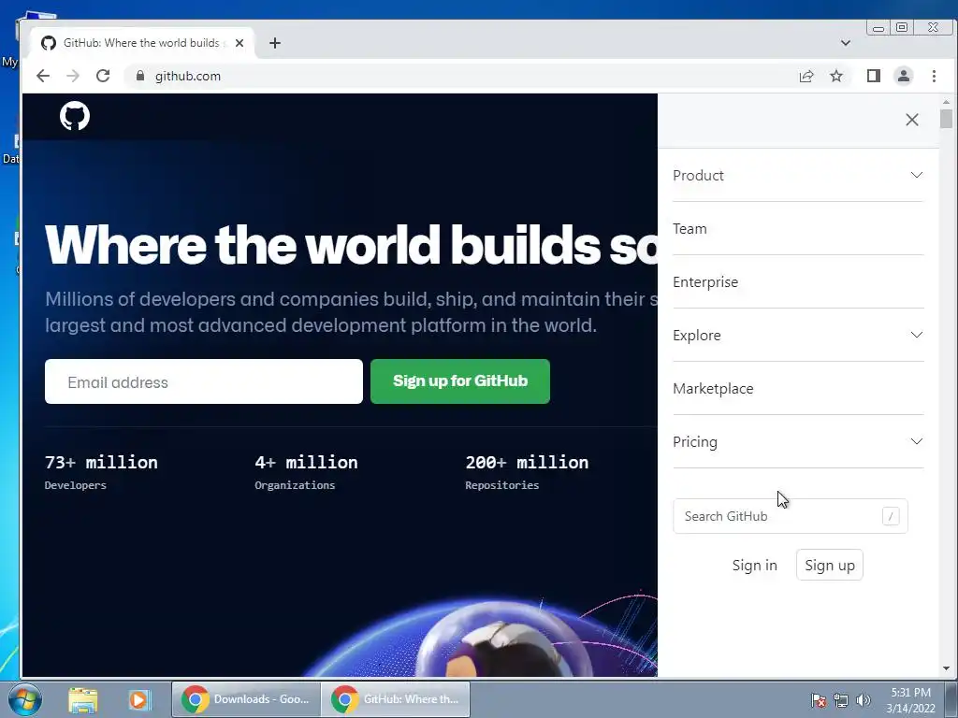Share this page icon in address bar
This screenshot has width=958, height=718.
click(x=806, y=76)
